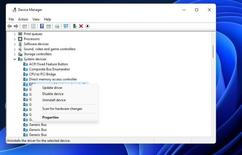This screenshot has width=242, height=155.
Task: Choose Update driver from context menu
Action: pyautogui.click(x=52, y=88)
